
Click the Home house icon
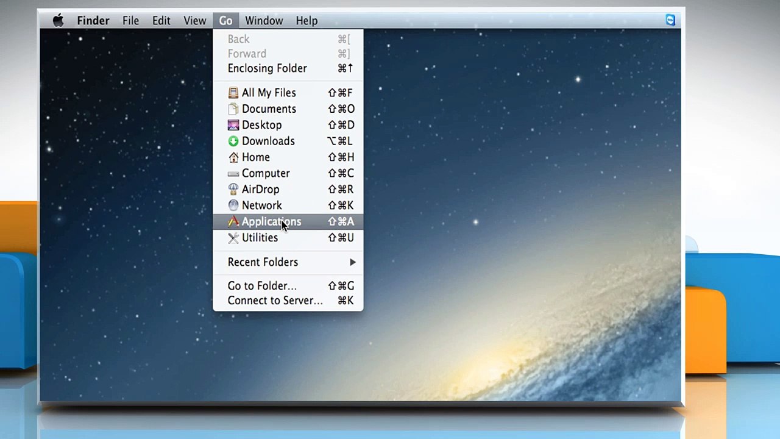point(233,157)
